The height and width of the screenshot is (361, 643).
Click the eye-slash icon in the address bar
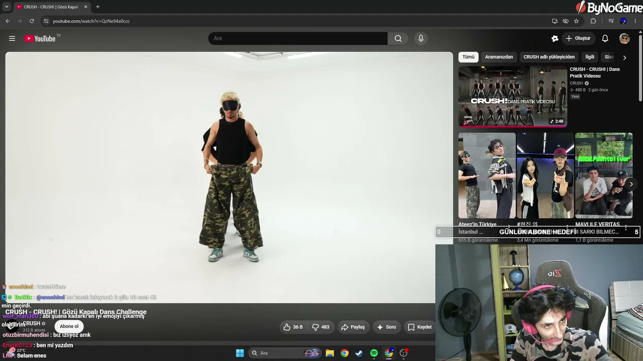click(566, 21)
